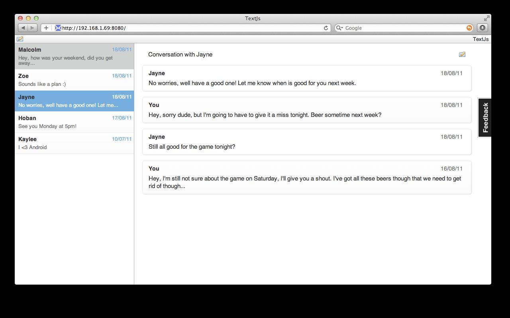Click the magnifying glass in the search field
510x318 pixels.
(x=338, y=28)
